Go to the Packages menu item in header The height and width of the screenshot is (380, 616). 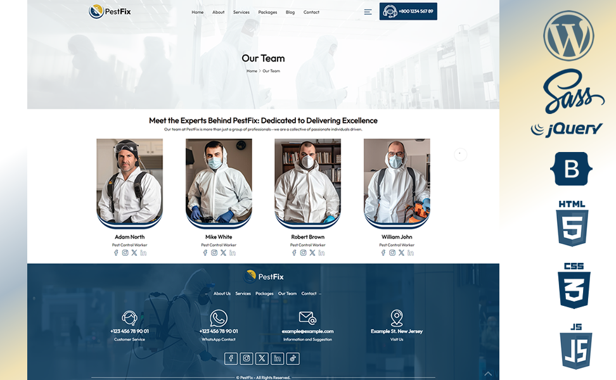[x=267, y=12]
